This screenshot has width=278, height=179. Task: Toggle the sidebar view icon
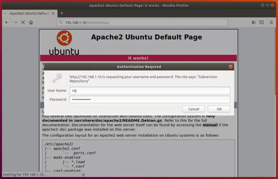point(262,22)
